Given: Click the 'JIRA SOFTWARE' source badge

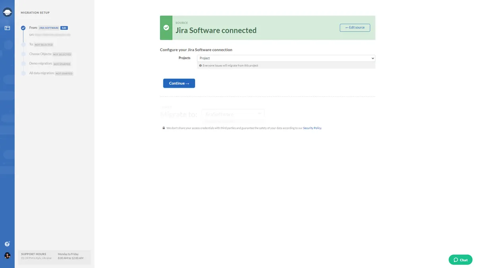Looking at the screenshot, I should [x=49, y=28].
